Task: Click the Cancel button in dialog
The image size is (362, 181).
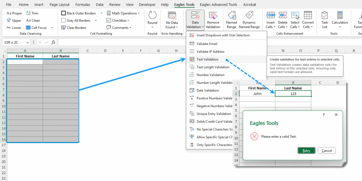Action: (x=327, y=151)
